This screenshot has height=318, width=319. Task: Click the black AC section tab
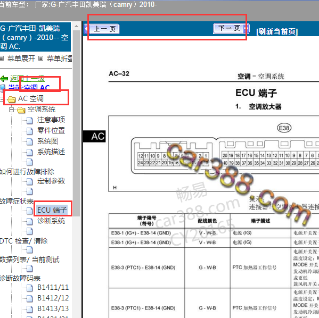(x=94, y=136)
